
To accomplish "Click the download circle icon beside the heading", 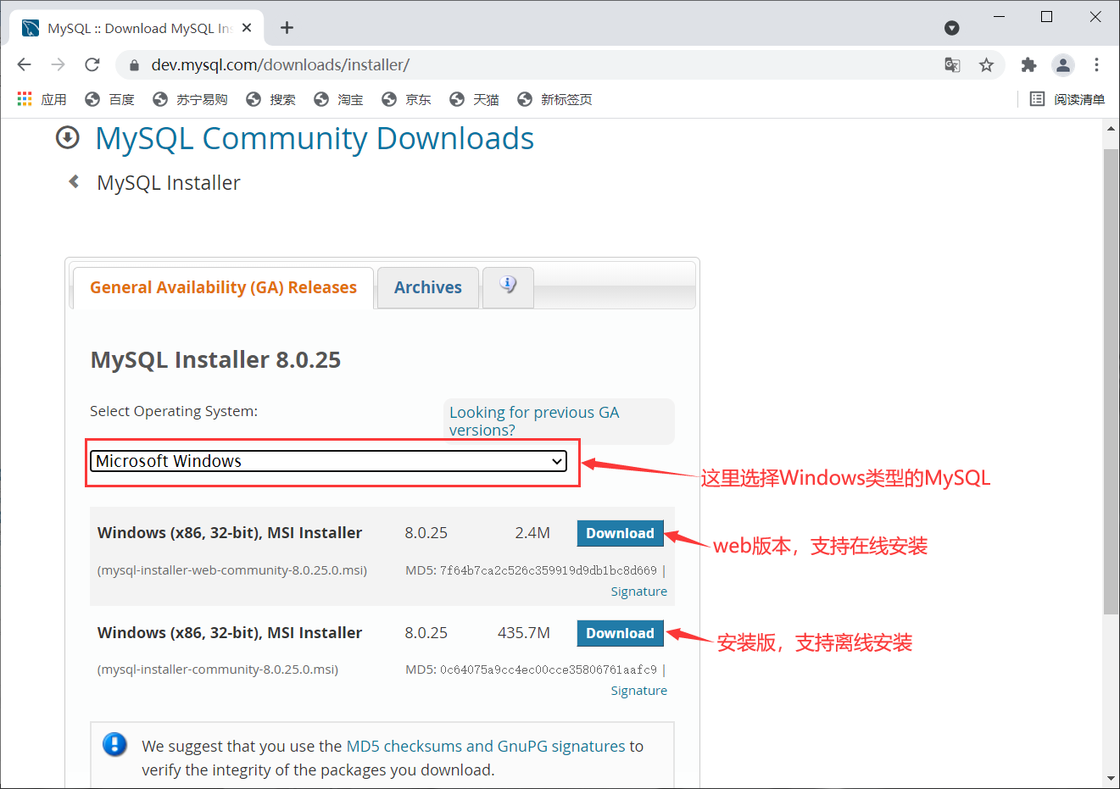I will (x=68, y=137).
